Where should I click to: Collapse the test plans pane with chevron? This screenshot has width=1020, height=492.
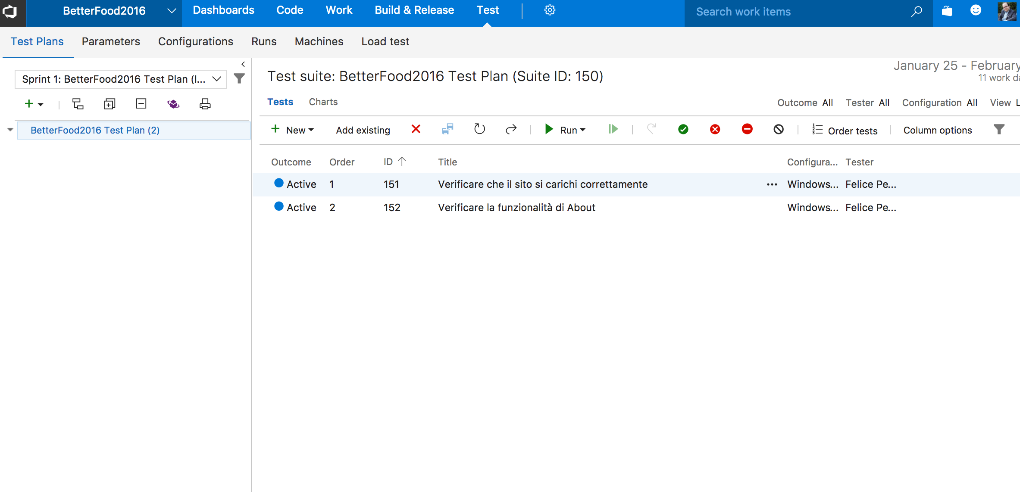(243, 64)
